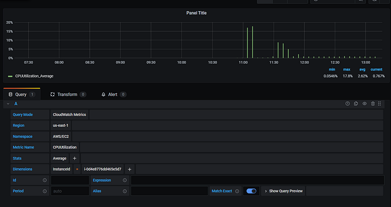Open the Region us-east-1 dropdown
This screenshot has width=391, height=207.
[x=60, y=125]
